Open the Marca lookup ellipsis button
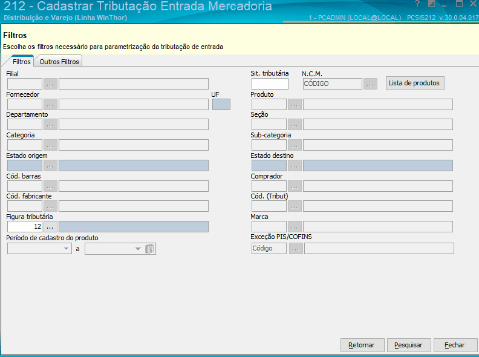Image resolution: width=479 pixels, height=357 pixels. pos(295,227)
